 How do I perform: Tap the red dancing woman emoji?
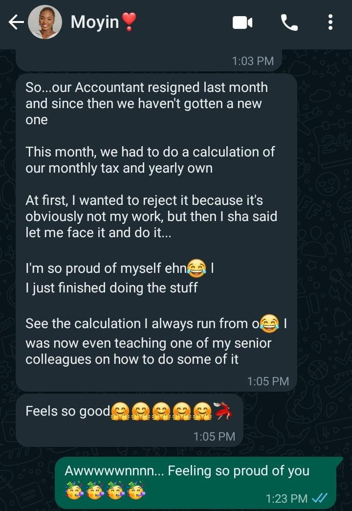pos(224,411)
